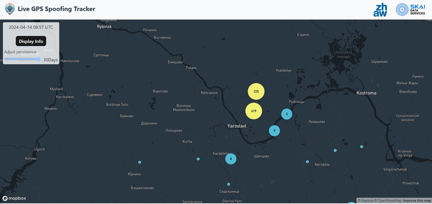Click the Левашово label
432x204 pixels.
click(x=317, y=122)
